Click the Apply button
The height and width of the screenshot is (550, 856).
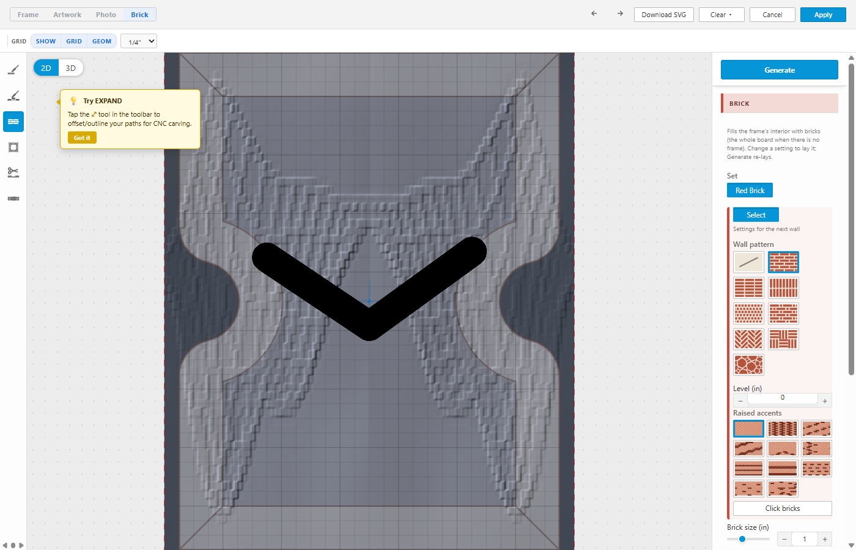pos(823,15)
